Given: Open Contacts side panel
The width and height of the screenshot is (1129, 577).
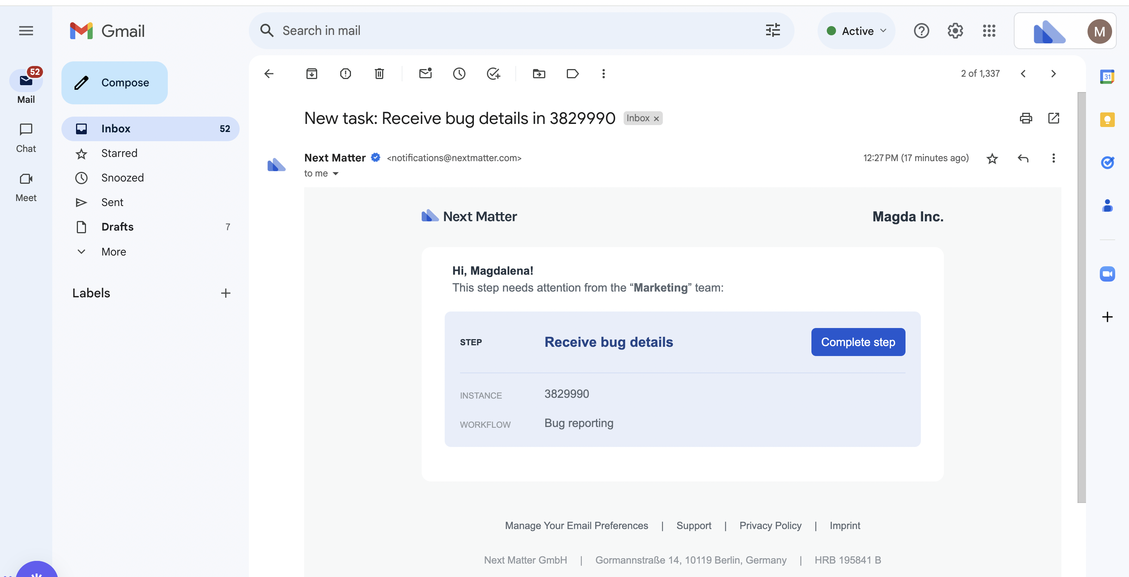Looking at the screenshot, I should tap(1107, 205).
